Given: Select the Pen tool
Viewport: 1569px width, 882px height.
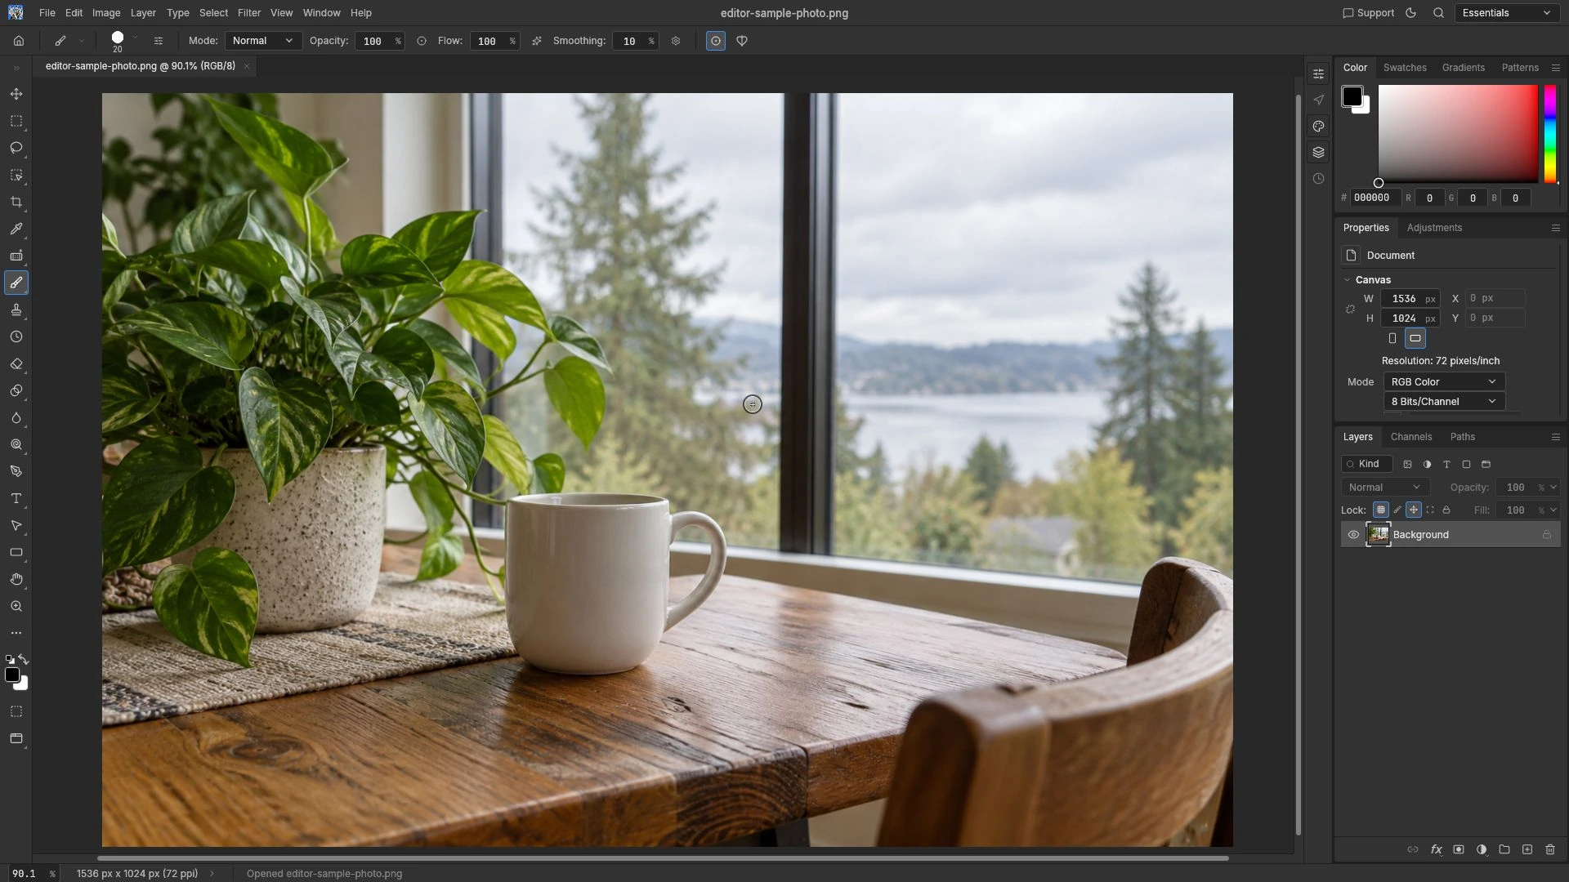Looking at the screenshot, I should click(16, 472).
